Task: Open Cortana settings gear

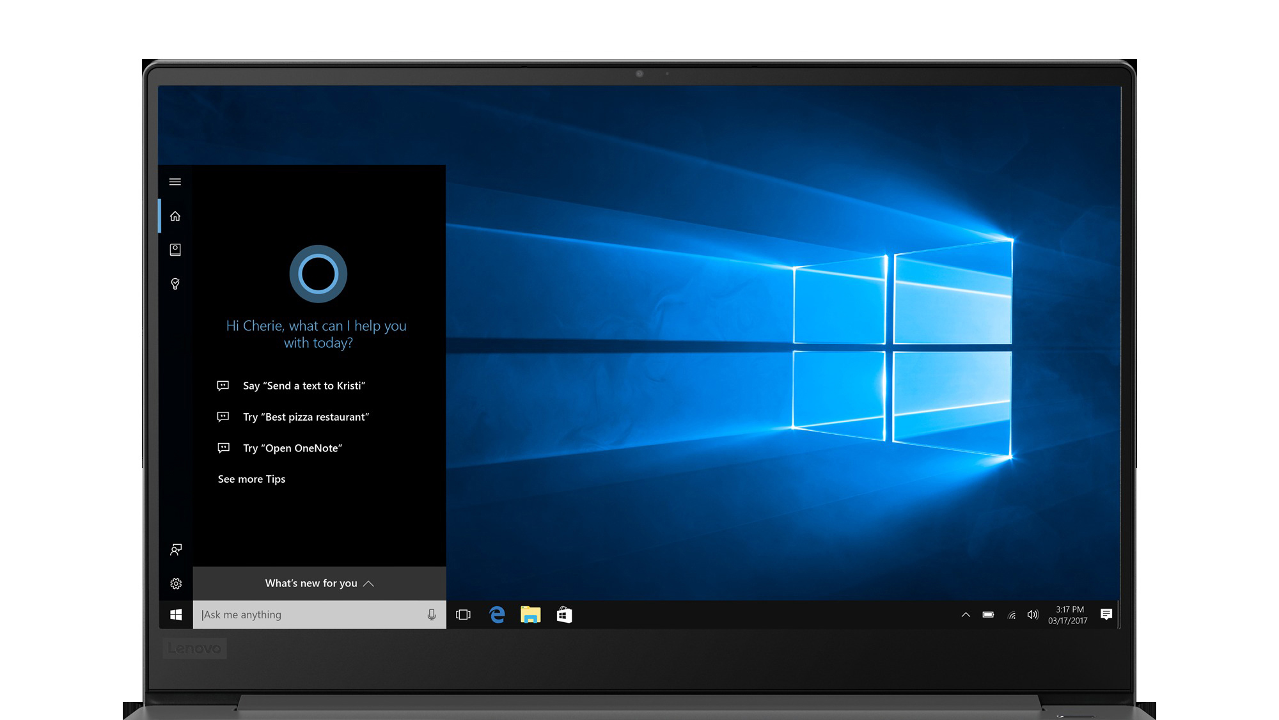Action: point(176,583)
